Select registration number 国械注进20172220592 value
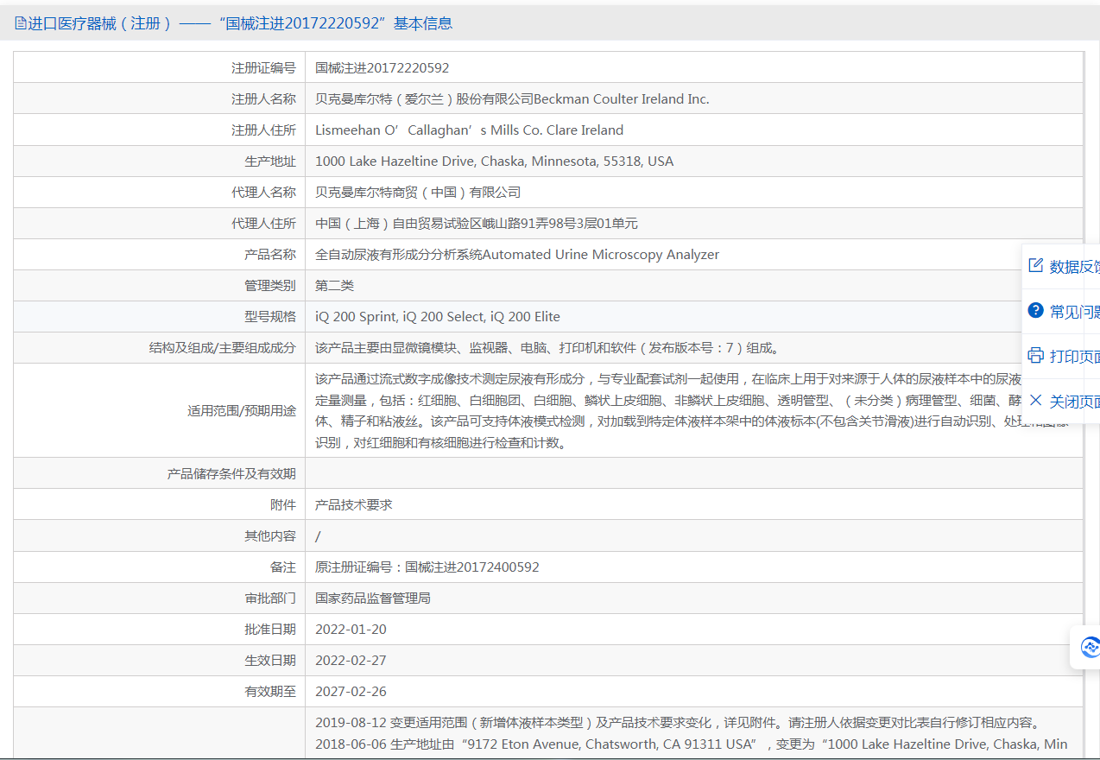The image size is (1100, 760). click(x=382, y=67)
